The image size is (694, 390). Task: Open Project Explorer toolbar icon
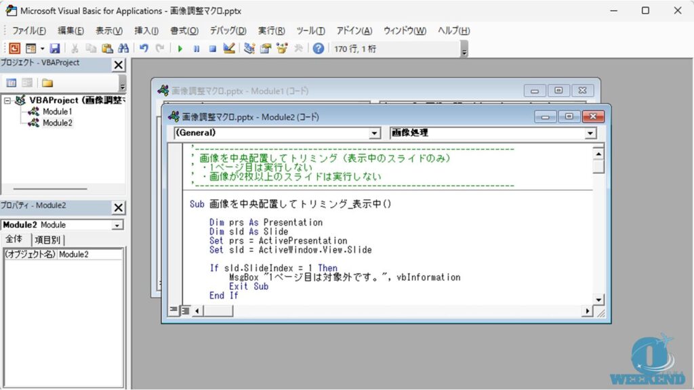pyautogui.click(x=249, y=48)
